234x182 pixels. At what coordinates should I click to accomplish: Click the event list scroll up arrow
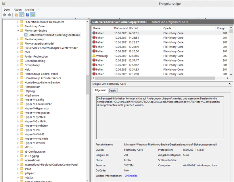click(231, 28)
